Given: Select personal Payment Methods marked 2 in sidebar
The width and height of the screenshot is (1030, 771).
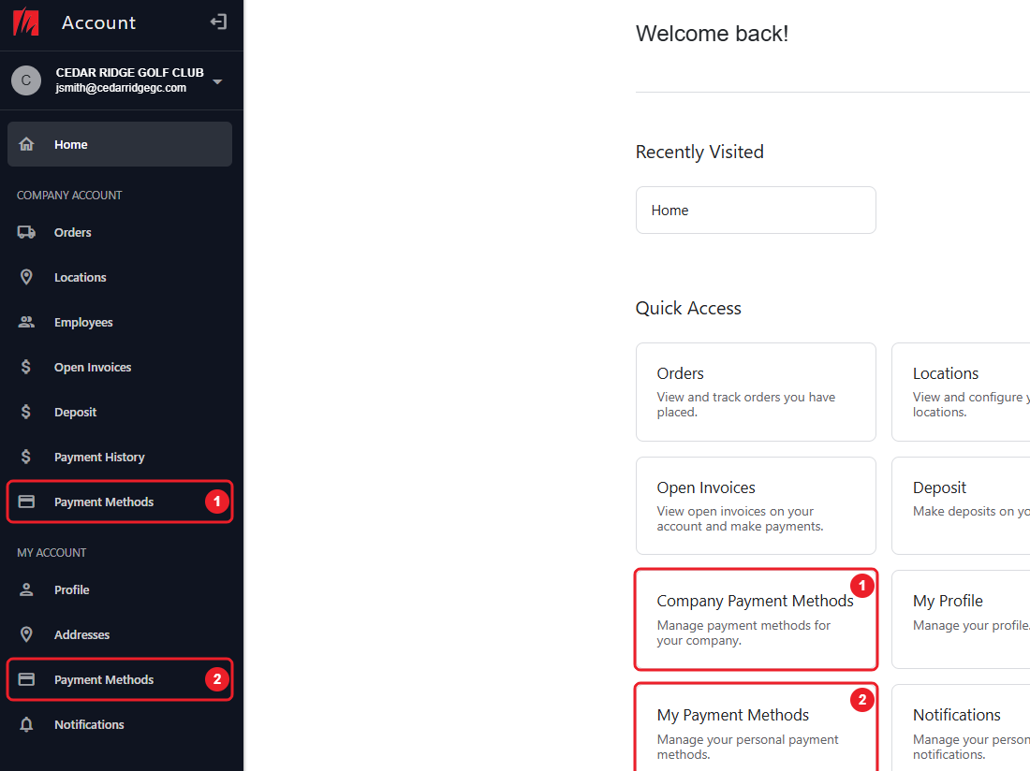Looking at the screenshot, I should point(120,680).
